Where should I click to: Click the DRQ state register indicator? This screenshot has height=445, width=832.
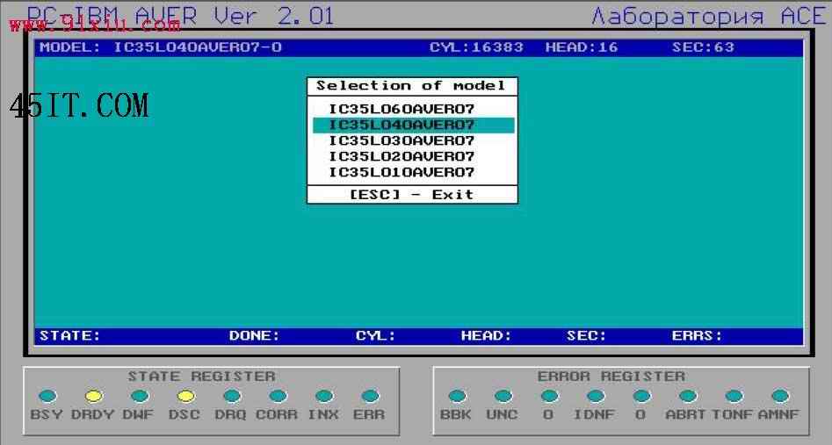[x=232, y=396]
